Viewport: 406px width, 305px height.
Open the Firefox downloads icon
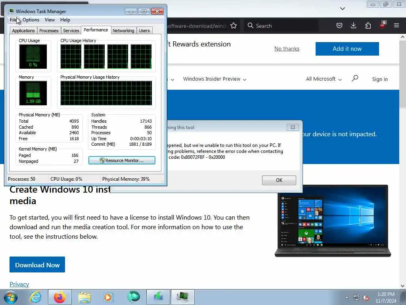pyautogui.click(x=353, y=25)
